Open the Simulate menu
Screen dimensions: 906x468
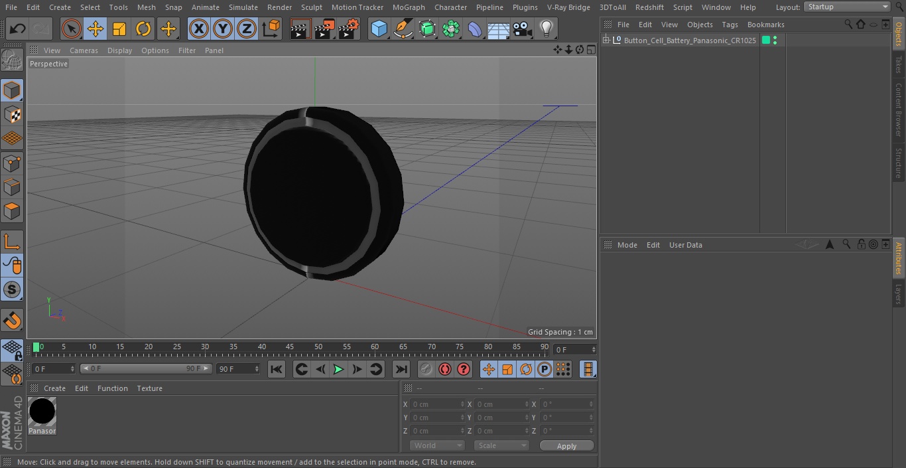click(243, 7)
